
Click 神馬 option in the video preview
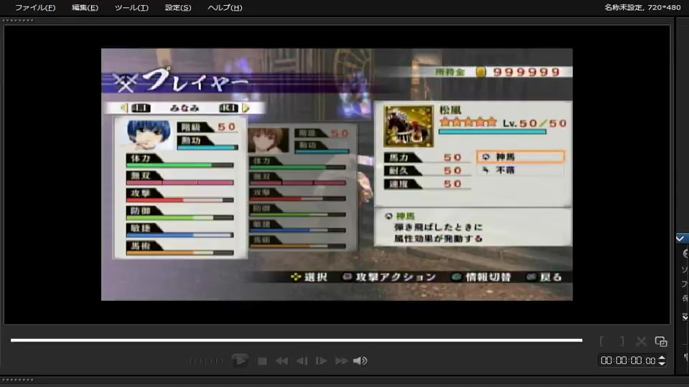click(520, 157)
